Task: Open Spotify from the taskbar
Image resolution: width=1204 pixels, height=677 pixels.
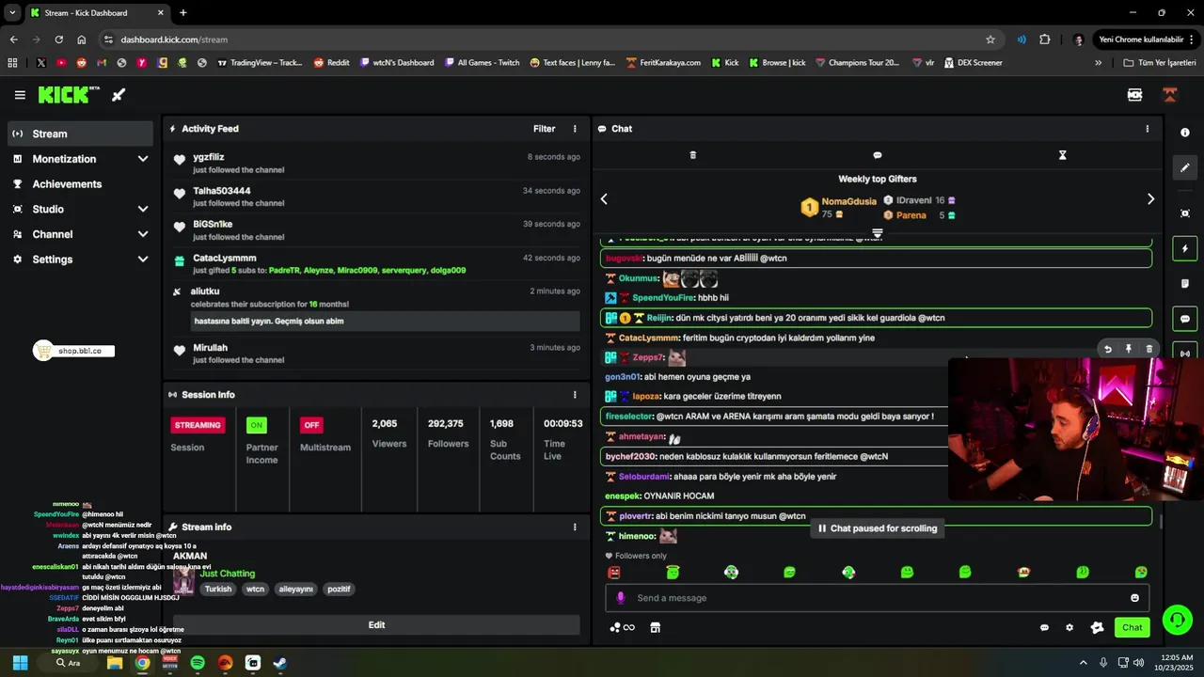Action: pos(198,663)
